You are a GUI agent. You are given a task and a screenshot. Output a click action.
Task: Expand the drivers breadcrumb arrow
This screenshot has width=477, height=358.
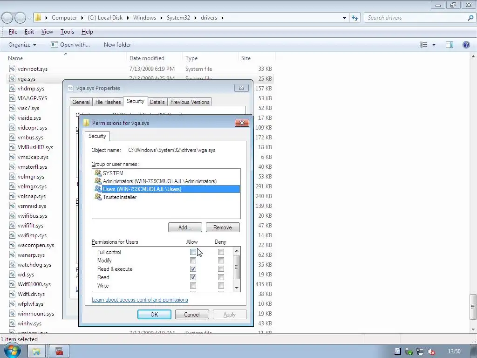(x=222, y=18)
